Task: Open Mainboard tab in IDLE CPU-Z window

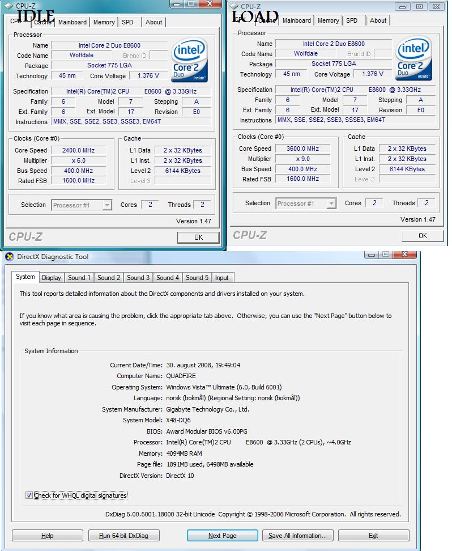Action: click(x=73, y=22)
